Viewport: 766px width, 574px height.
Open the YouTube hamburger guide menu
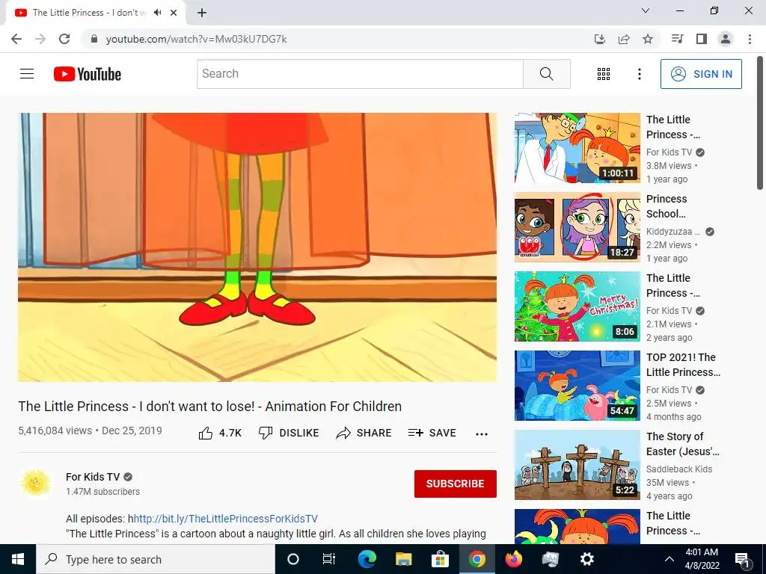point(27,74)
